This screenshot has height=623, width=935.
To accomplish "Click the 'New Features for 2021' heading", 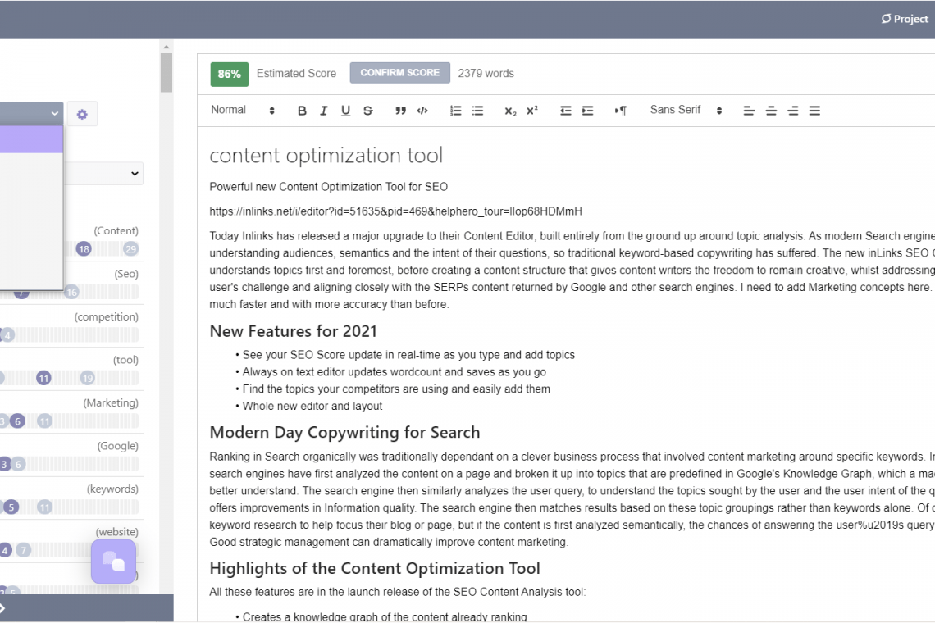I will coord(294,331).
